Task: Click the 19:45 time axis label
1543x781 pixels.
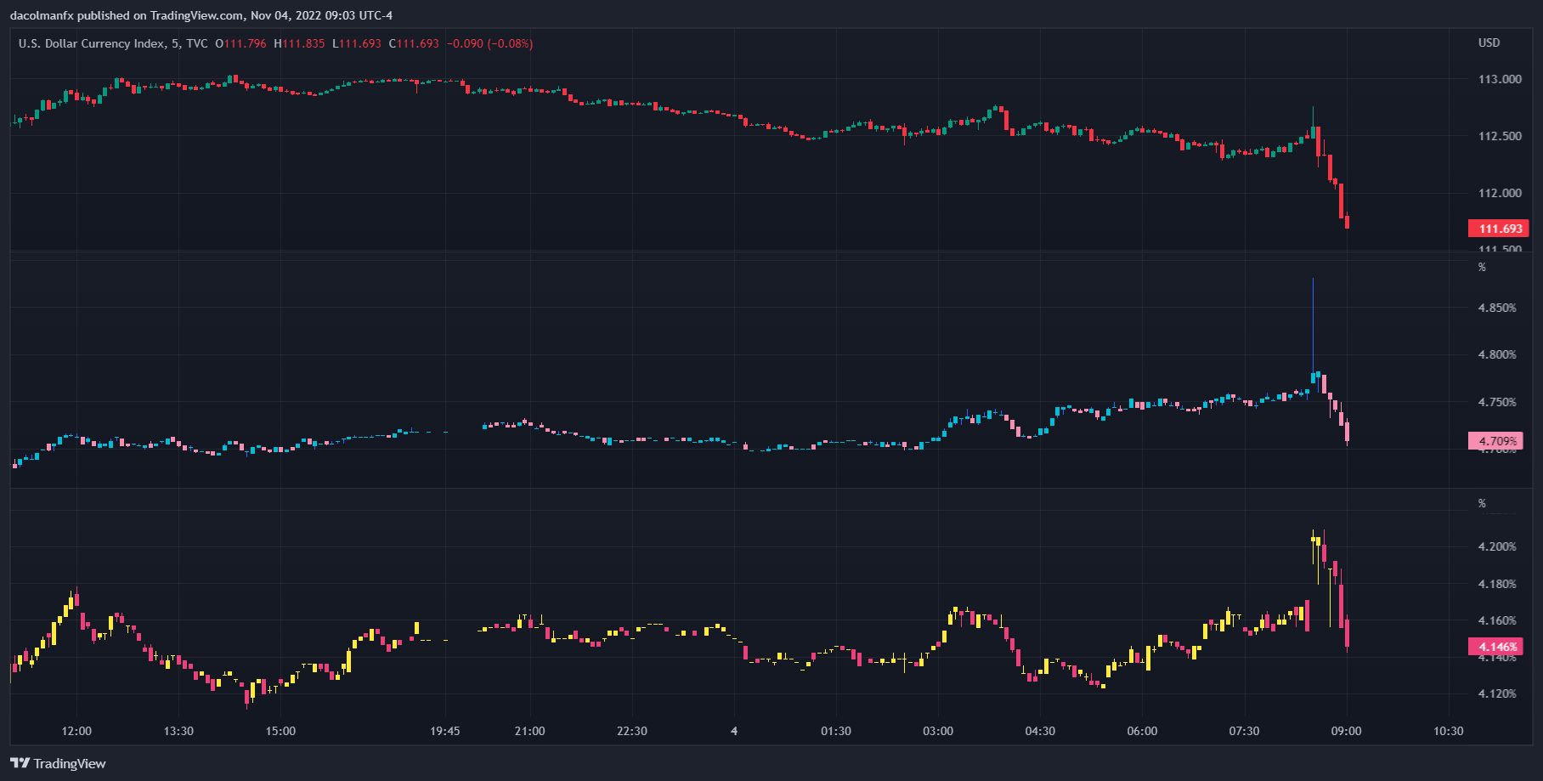Action: pyautogui.click(x=445, y=731)
